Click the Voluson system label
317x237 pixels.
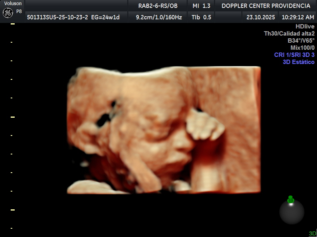pyautogui.click(x=13, y=4)
